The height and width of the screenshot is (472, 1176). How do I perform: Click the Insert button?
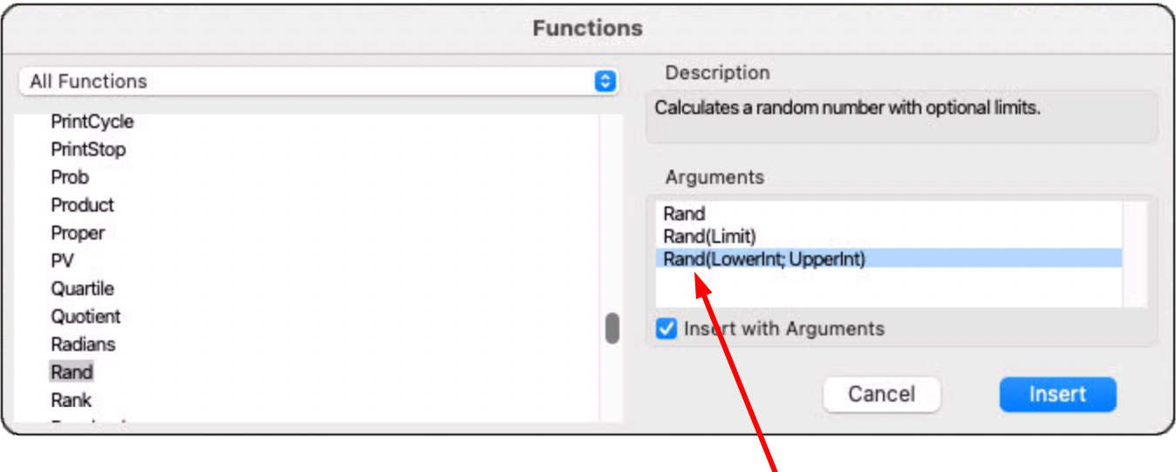tap(1057, 394)
